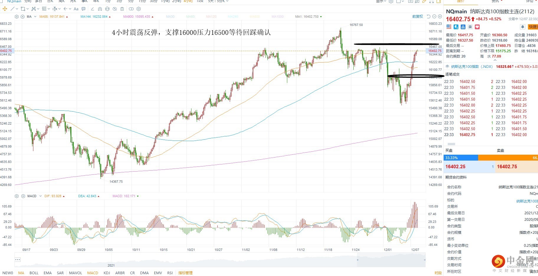Toggle the DIF line in MACD

(x=55, y=196)
